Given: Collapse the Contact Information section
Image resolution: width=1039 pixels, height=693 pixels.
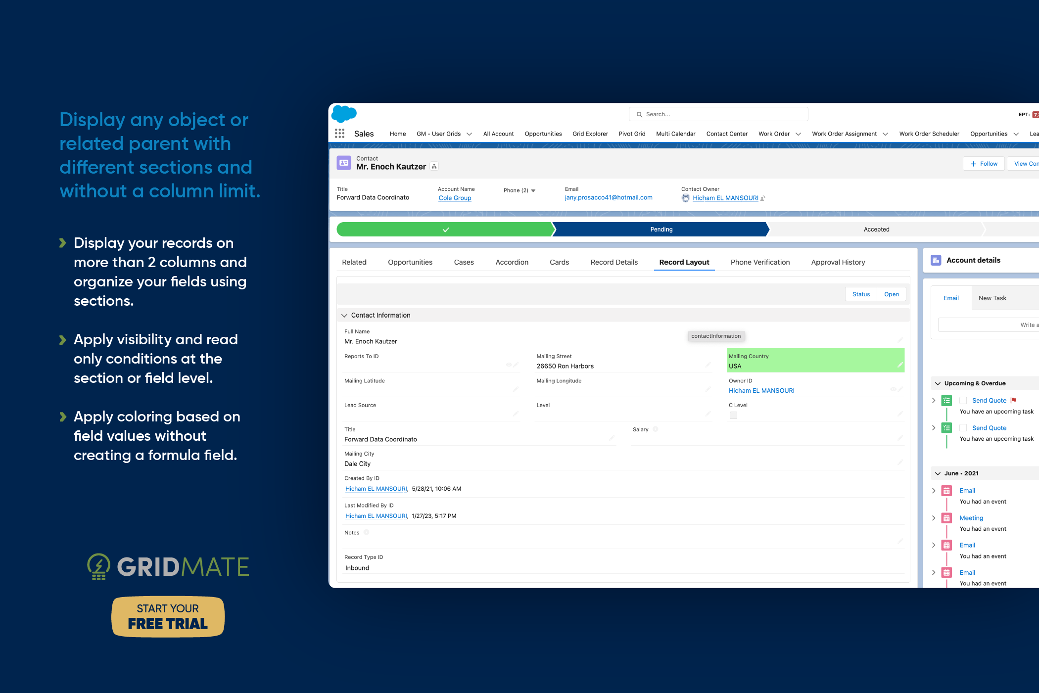Looking at the screenshot, I should [x=344, y=316].
